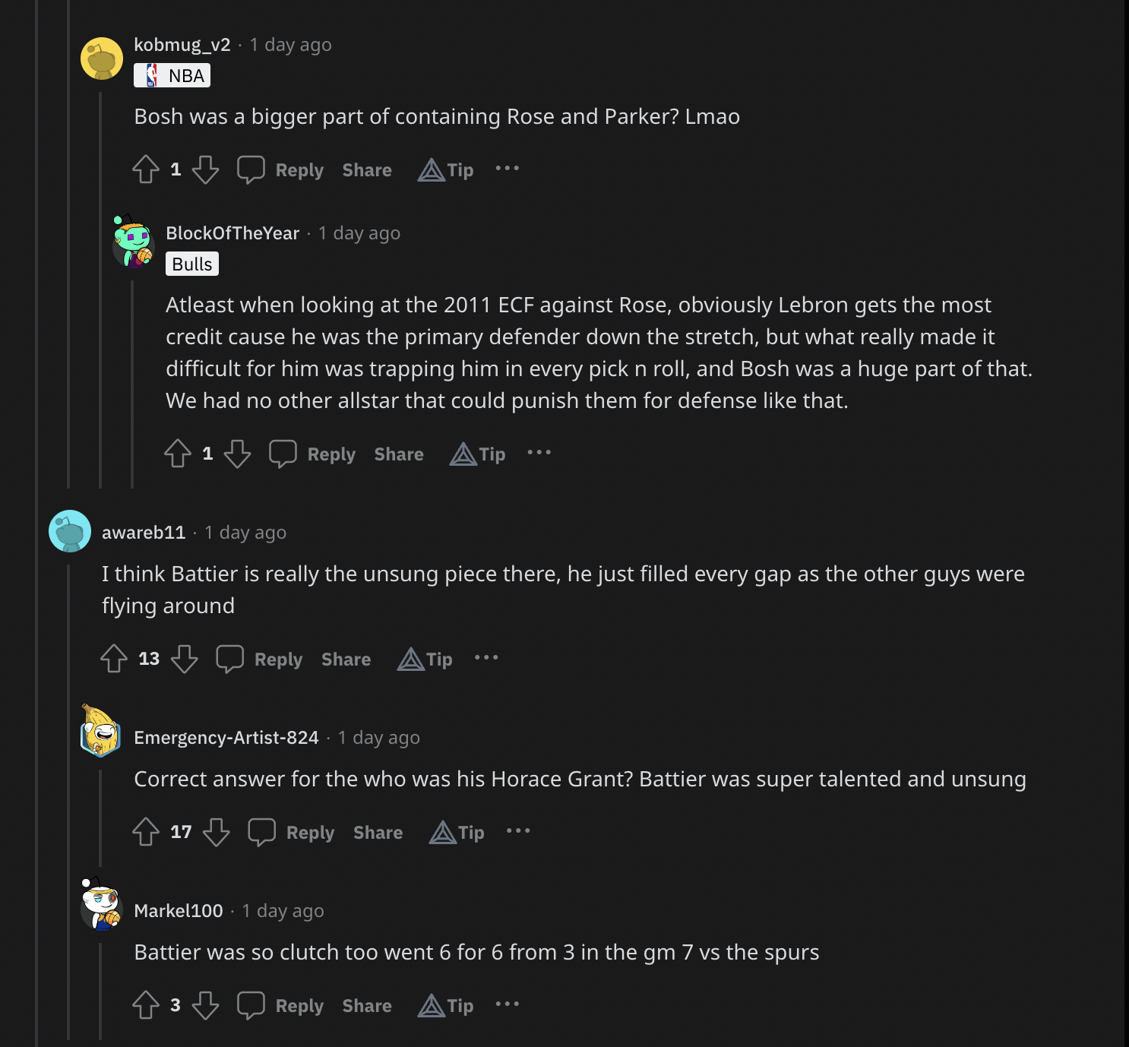Click awareb11's avatar image
The width and height of the screenshot is (1129, 1047).
point(70,531)
